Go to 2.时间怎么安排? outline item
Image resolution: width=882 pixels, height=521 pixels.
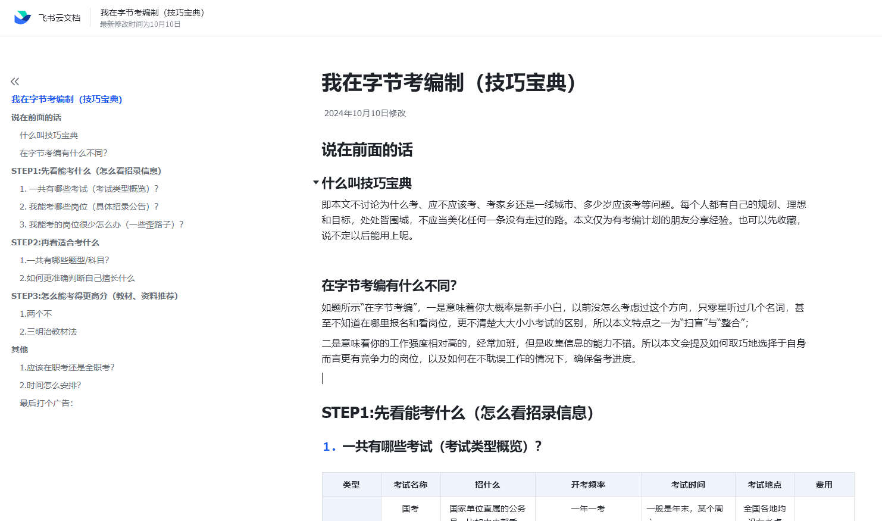[51, 385]
